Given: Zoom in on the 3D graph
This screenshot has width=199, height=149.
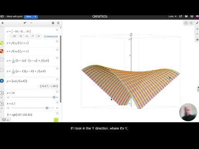Looking at the screenshot, I should (197, 29).
